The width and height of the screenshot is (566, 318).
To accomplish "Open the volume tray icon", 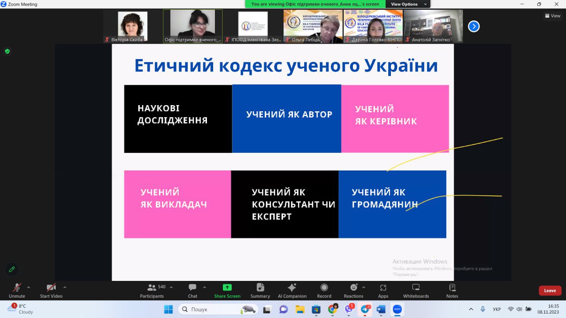I will 519,309.
